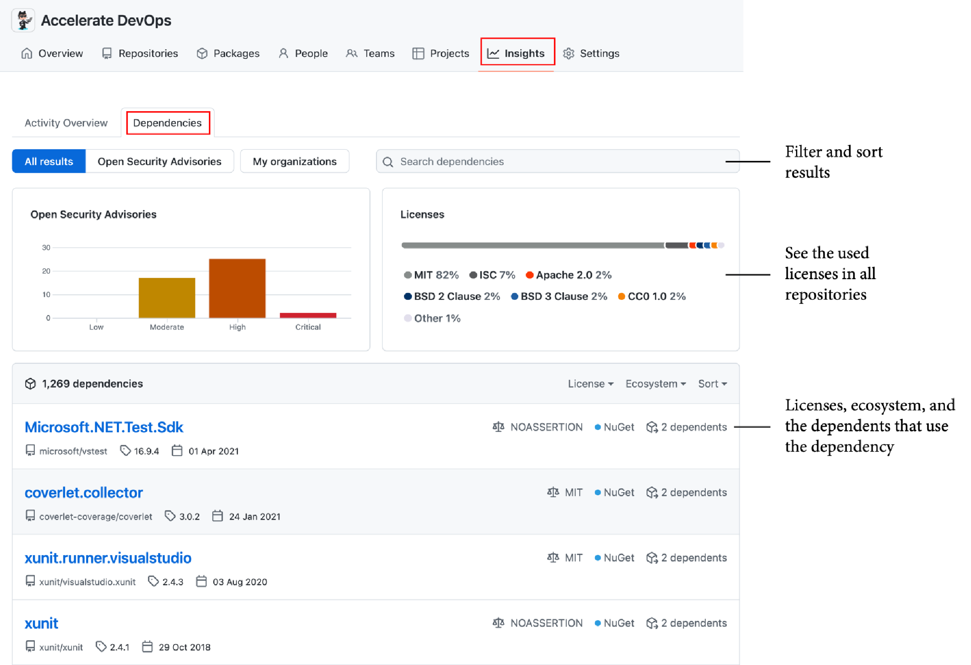Image resolution: width=971 pixels, height=665 pixels.
Task: Click license scale icon on xunit.runner.visualstudio row
Action: pyautogui.click(x=553, y=557)
